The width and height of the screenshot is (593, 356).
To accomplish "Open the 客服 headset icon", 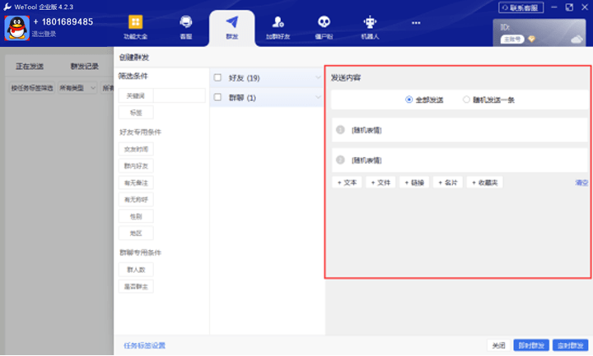I will [x=185, y=22].
